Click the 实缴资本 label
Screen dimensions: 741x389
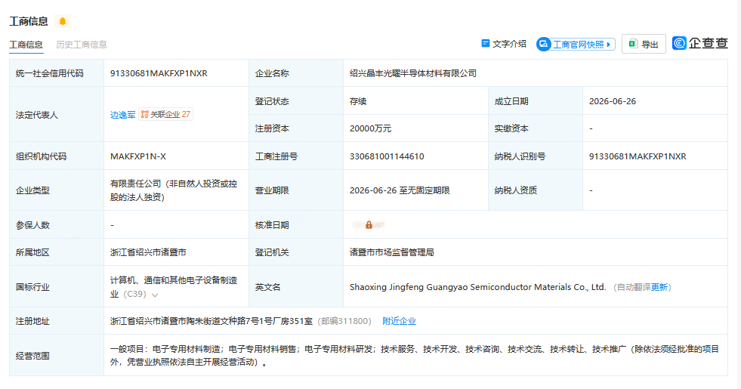pyautogui.click(x=511, y=128)
